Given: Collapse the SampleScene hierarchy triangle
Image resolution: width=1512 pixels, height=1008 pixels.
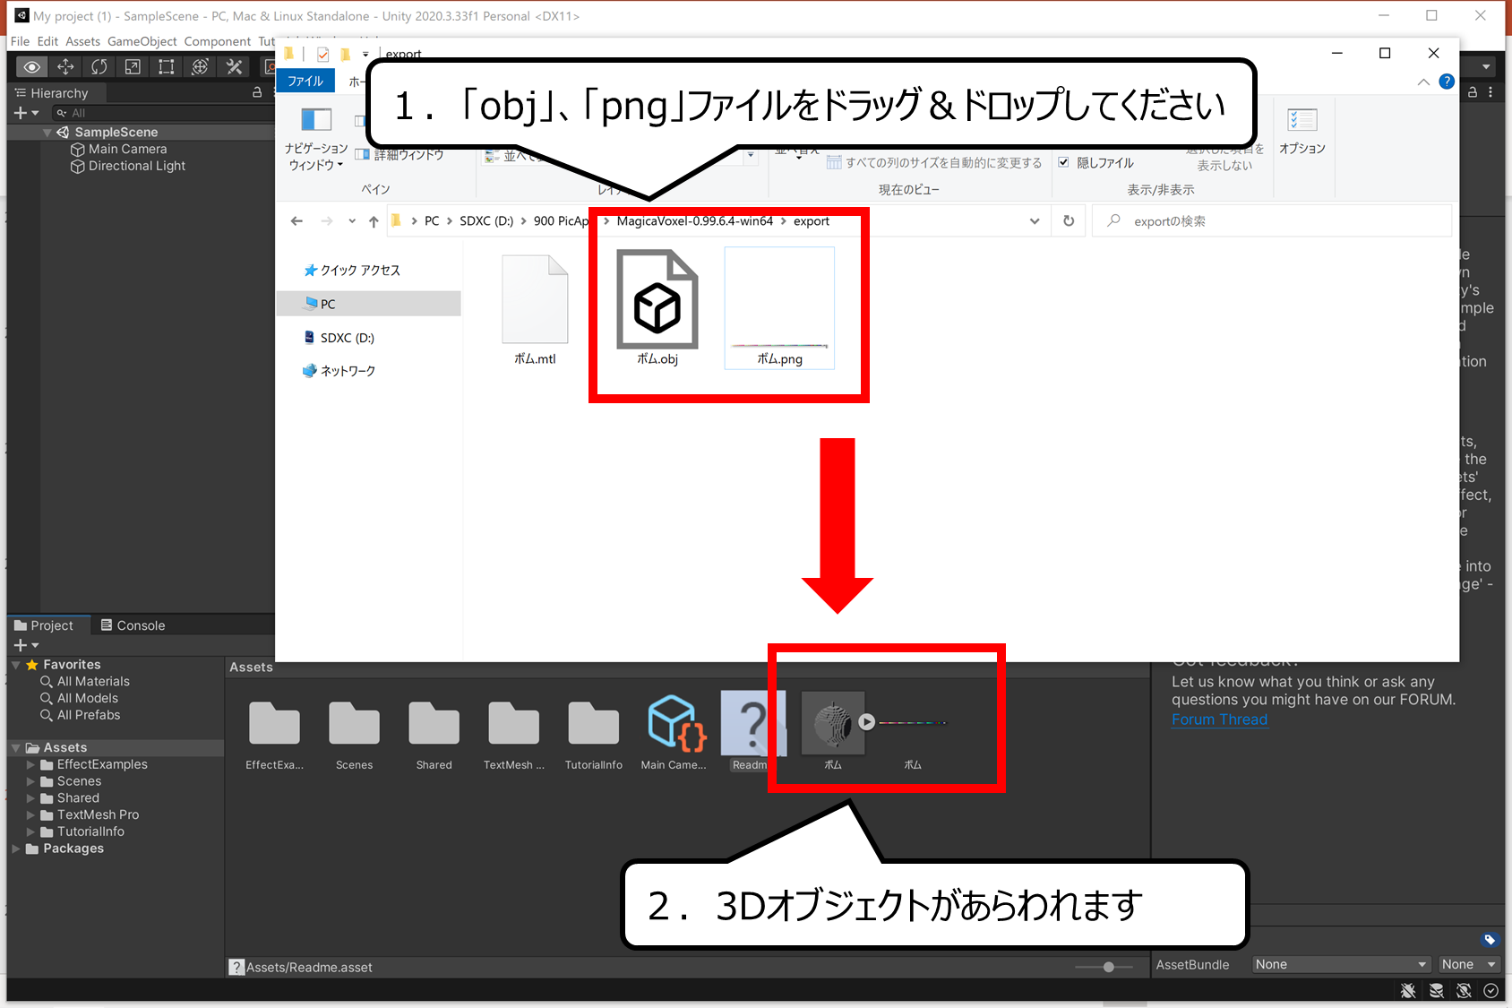Looking at the screenshot, I should point(47,132).
